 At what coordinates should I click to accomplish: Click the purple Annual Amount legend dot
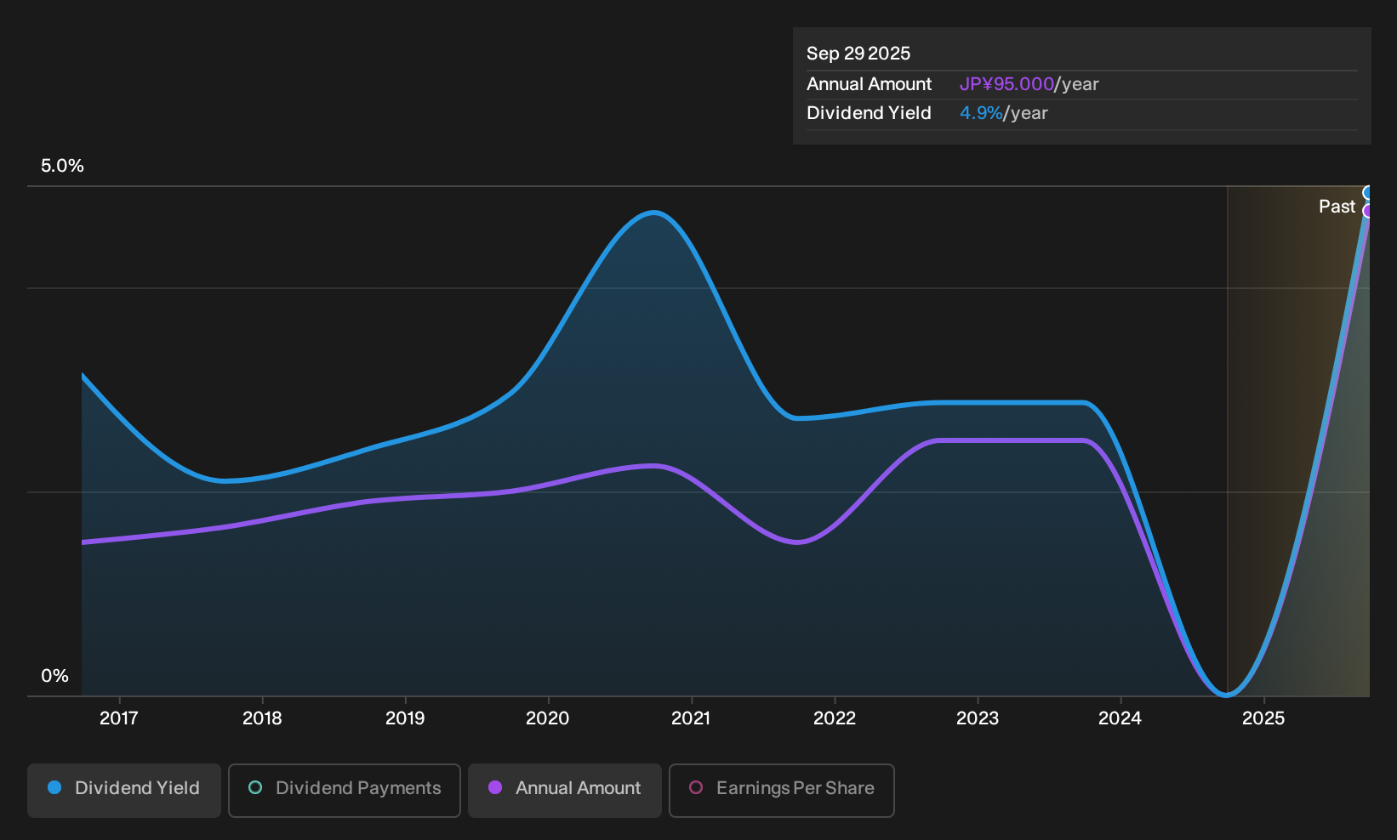point(495,787)
